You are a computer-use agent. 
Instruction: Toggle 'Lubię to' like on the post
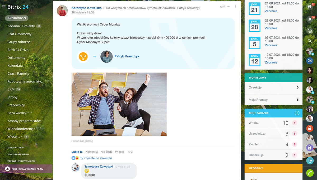click(x=77, y=152)
